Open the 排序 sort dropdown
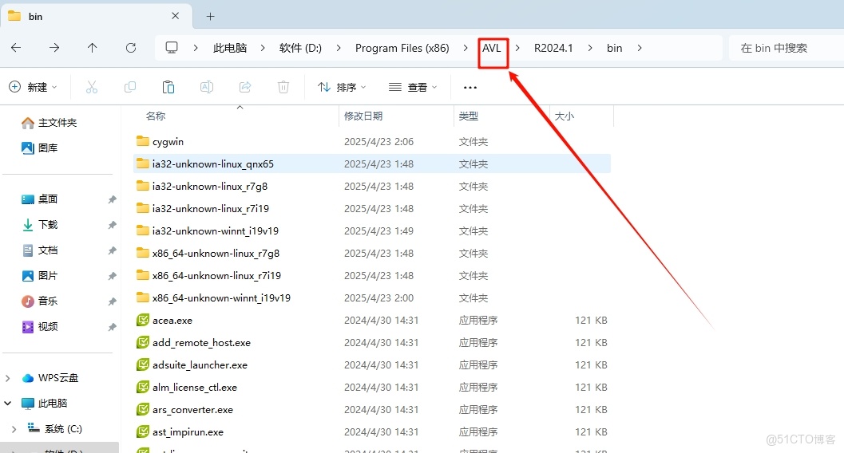This screenshot has height=453, width=844. pyautogui.click(x=343, y=87)
